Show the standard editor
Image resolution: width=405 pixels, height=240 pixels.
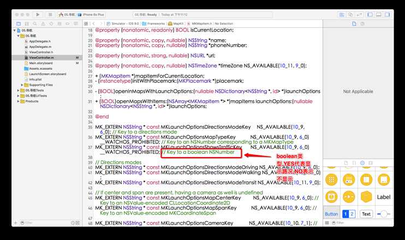tap(342, 15)
